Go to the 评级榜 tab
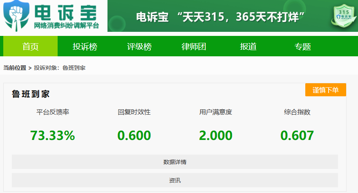358x193 pixels. [139, 46]
